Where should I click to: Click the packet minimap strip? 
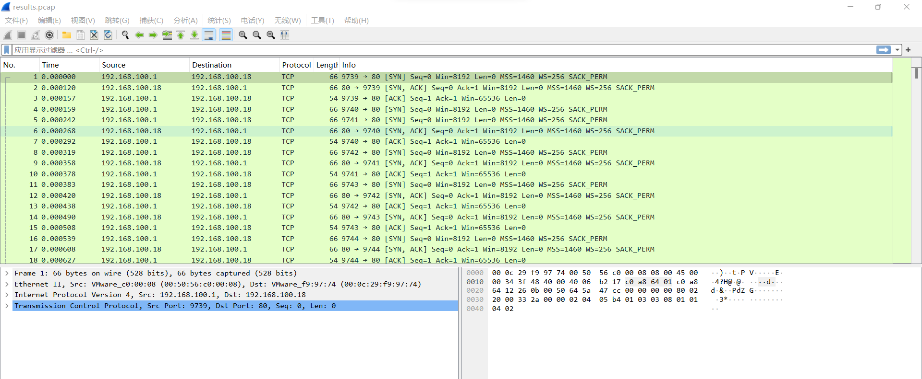902,161
